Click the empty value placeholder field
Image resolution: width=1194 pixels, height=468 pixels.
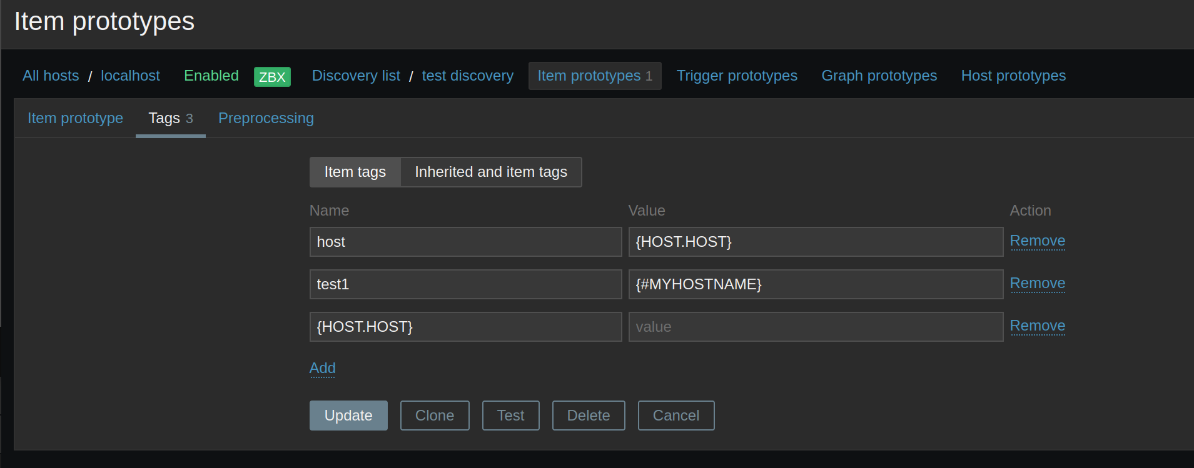(816, 327)
